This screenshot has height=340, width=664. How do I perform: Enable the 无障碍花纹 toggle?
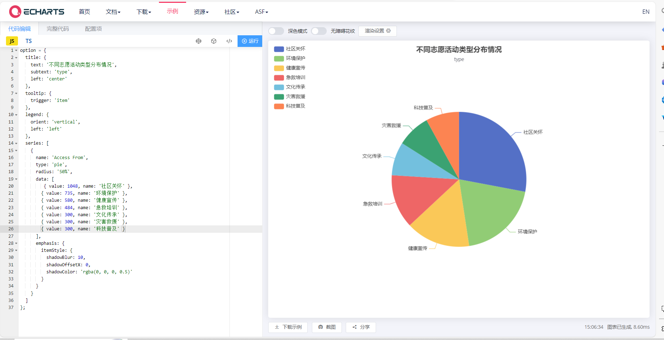point(319,31)
